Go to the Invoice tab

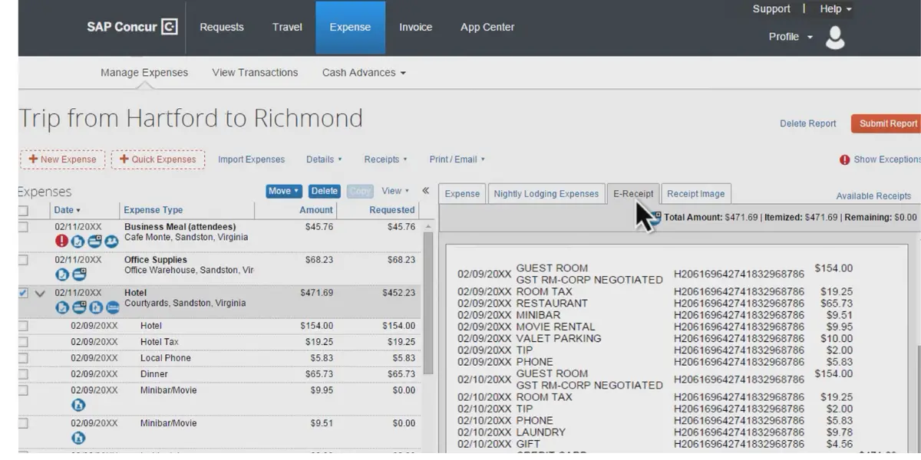[415, 27]
